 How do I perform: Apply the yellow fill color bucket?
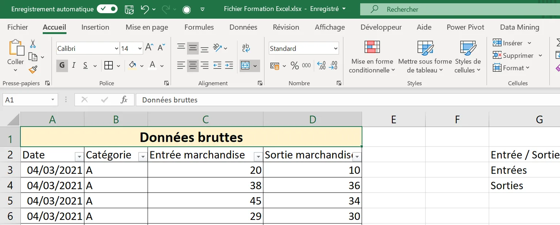tap(133, 65)
